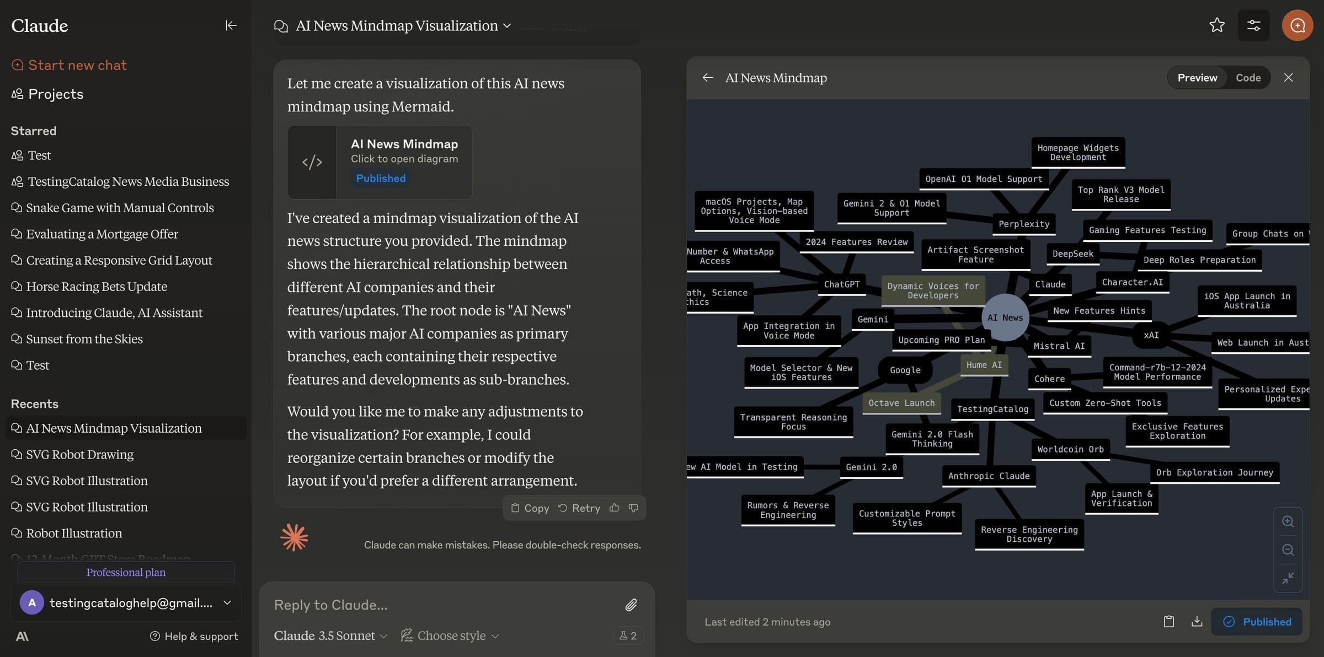1324x657 pixels.
Task: Click Retry to regenerate Claude's response
Action: [x=579, y=508]
